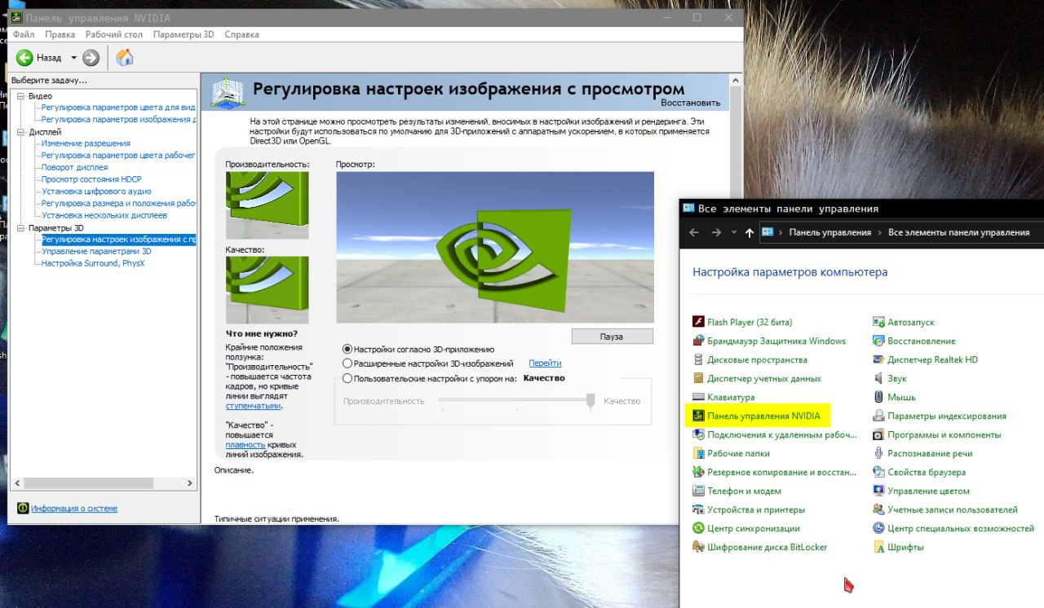Open Back history dropdown arrow
The height and width of the screenshot is (608, 1044).
point(73,58)
